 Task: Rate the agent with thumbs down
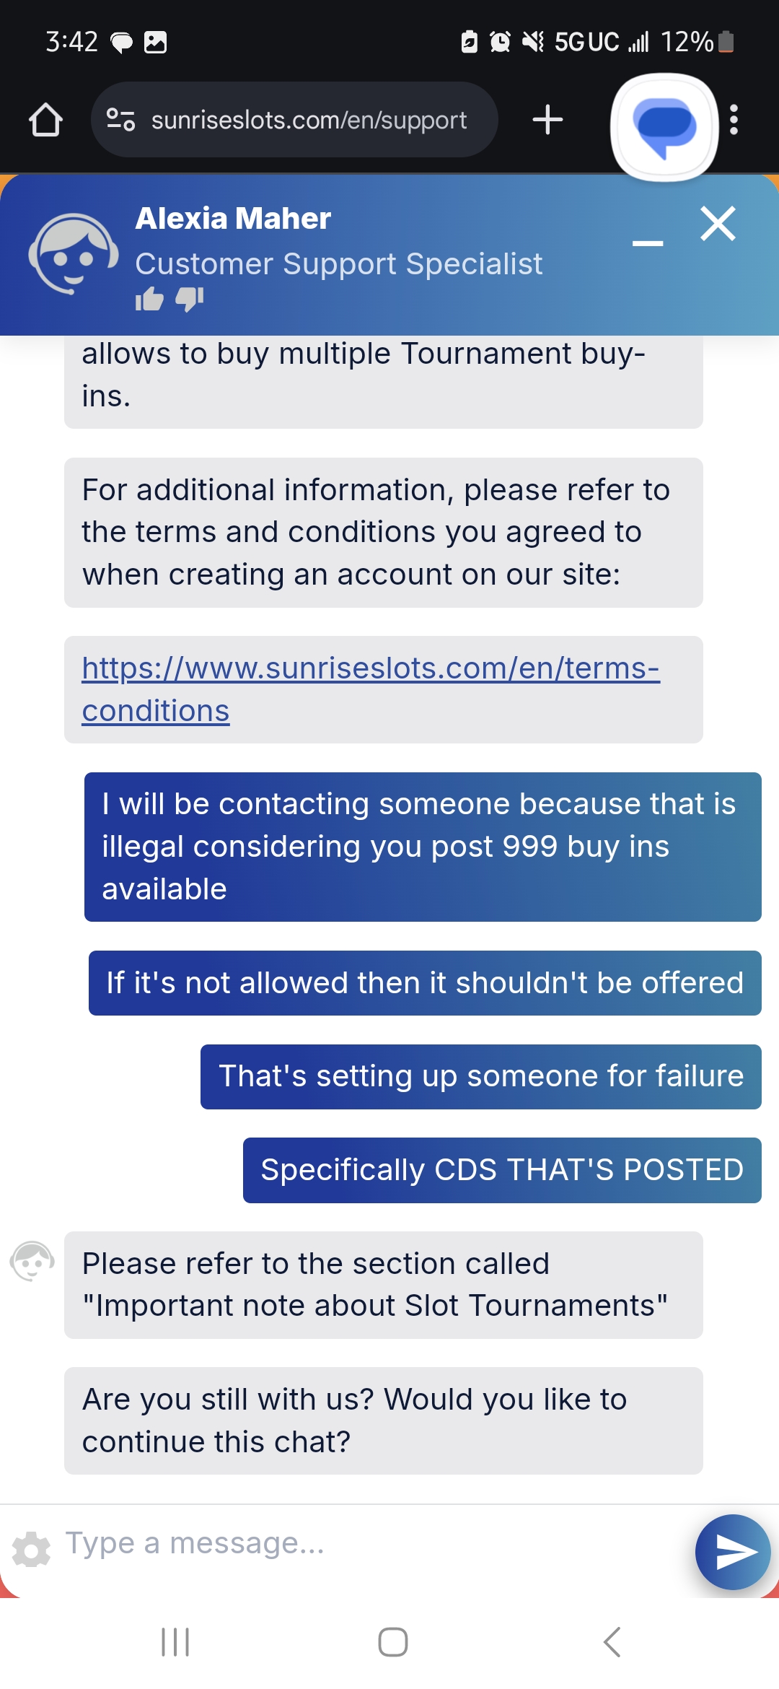coord(190,299)
